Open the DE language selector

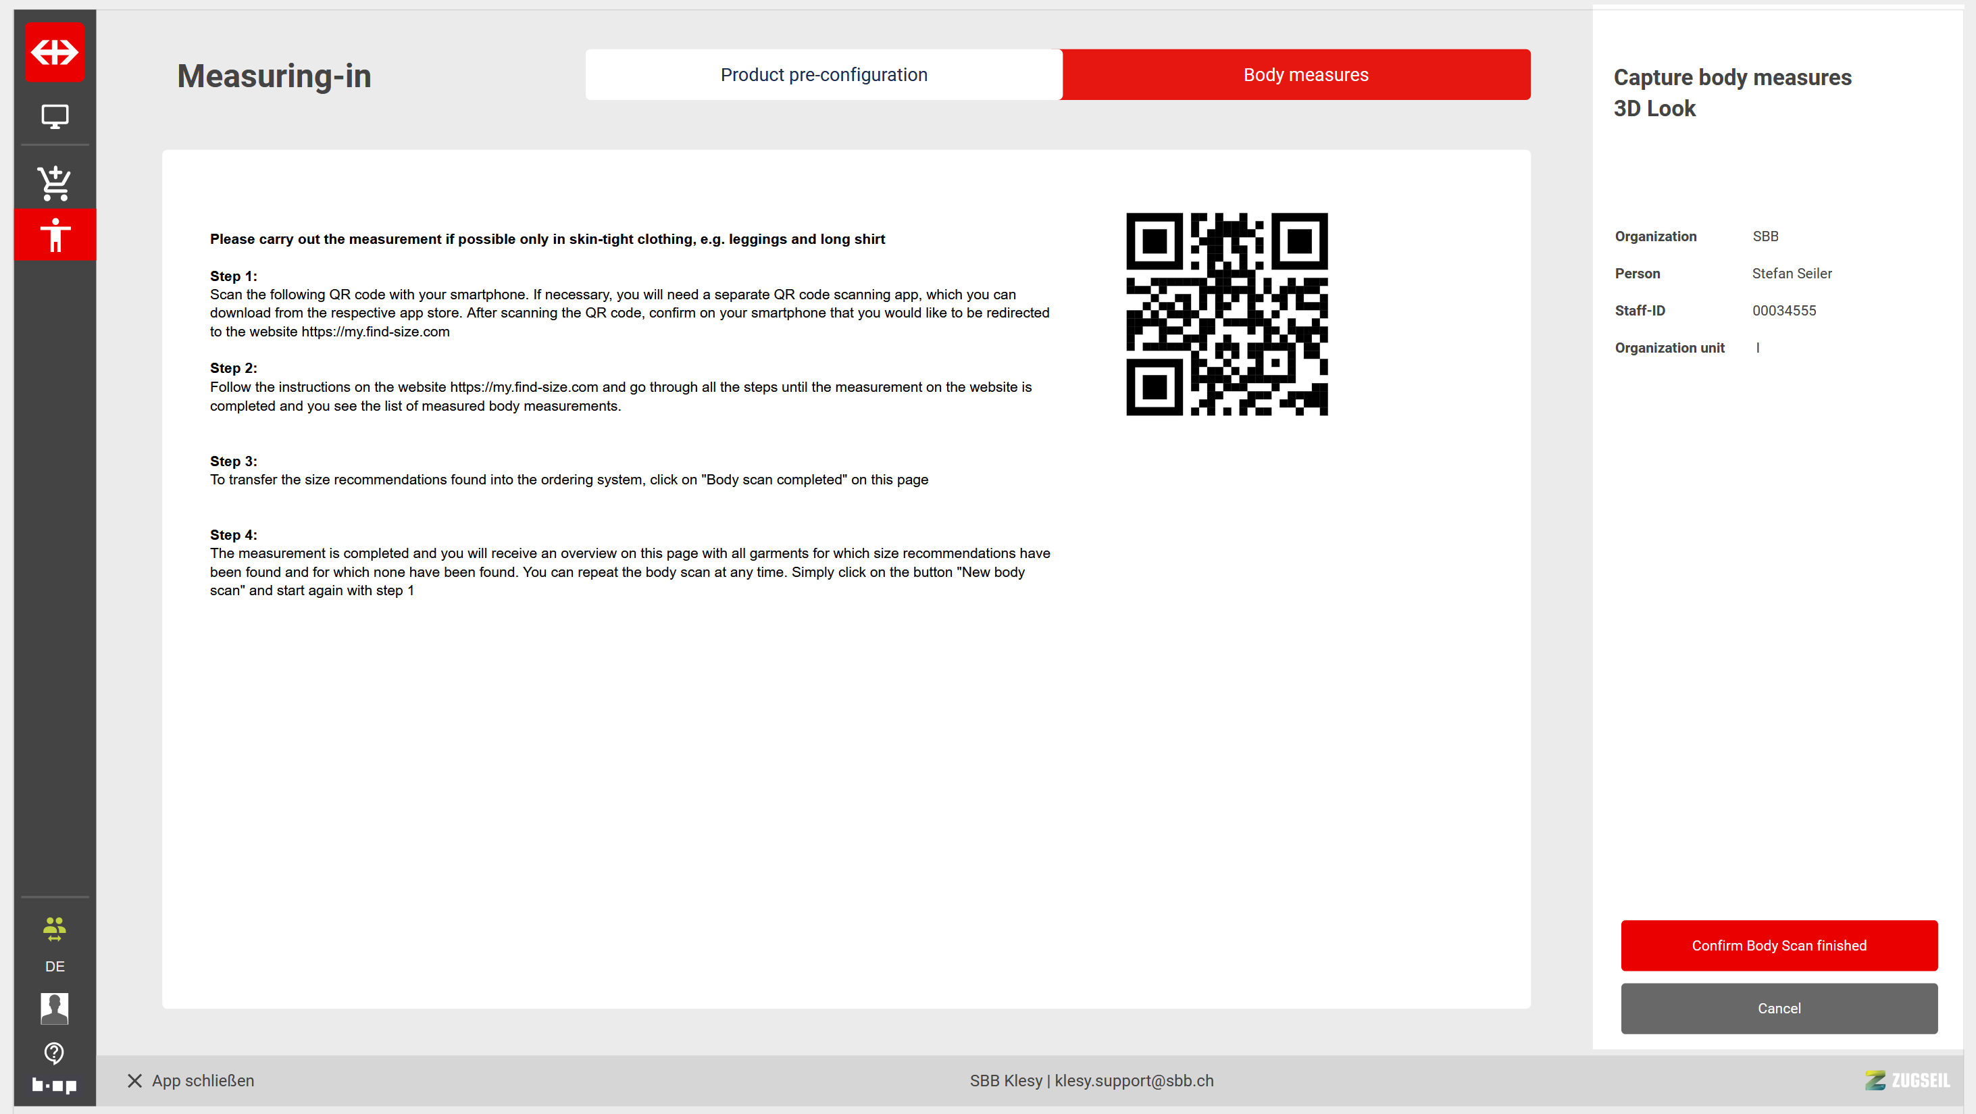(x=55, y=967)
